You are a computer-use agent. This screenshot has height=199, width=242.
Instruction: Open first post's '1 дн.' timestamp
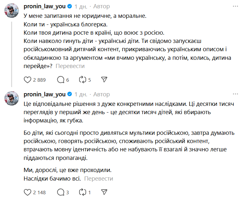81,6
